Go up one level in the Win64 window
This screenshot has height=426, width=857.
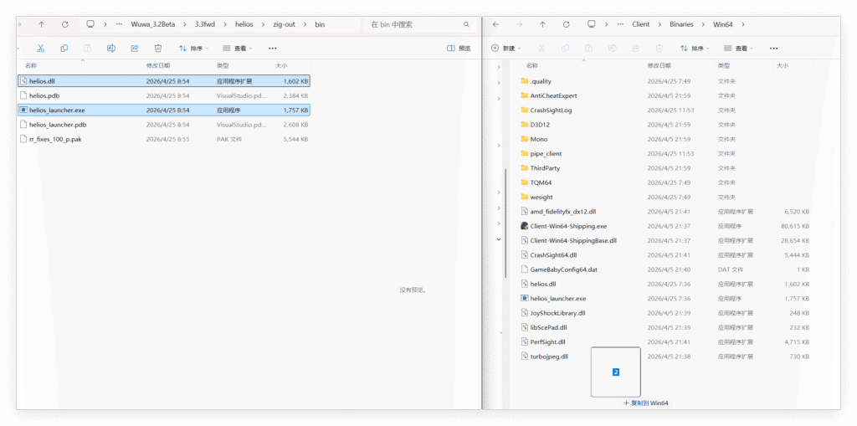pyautogui.click(x=542, y=24)
